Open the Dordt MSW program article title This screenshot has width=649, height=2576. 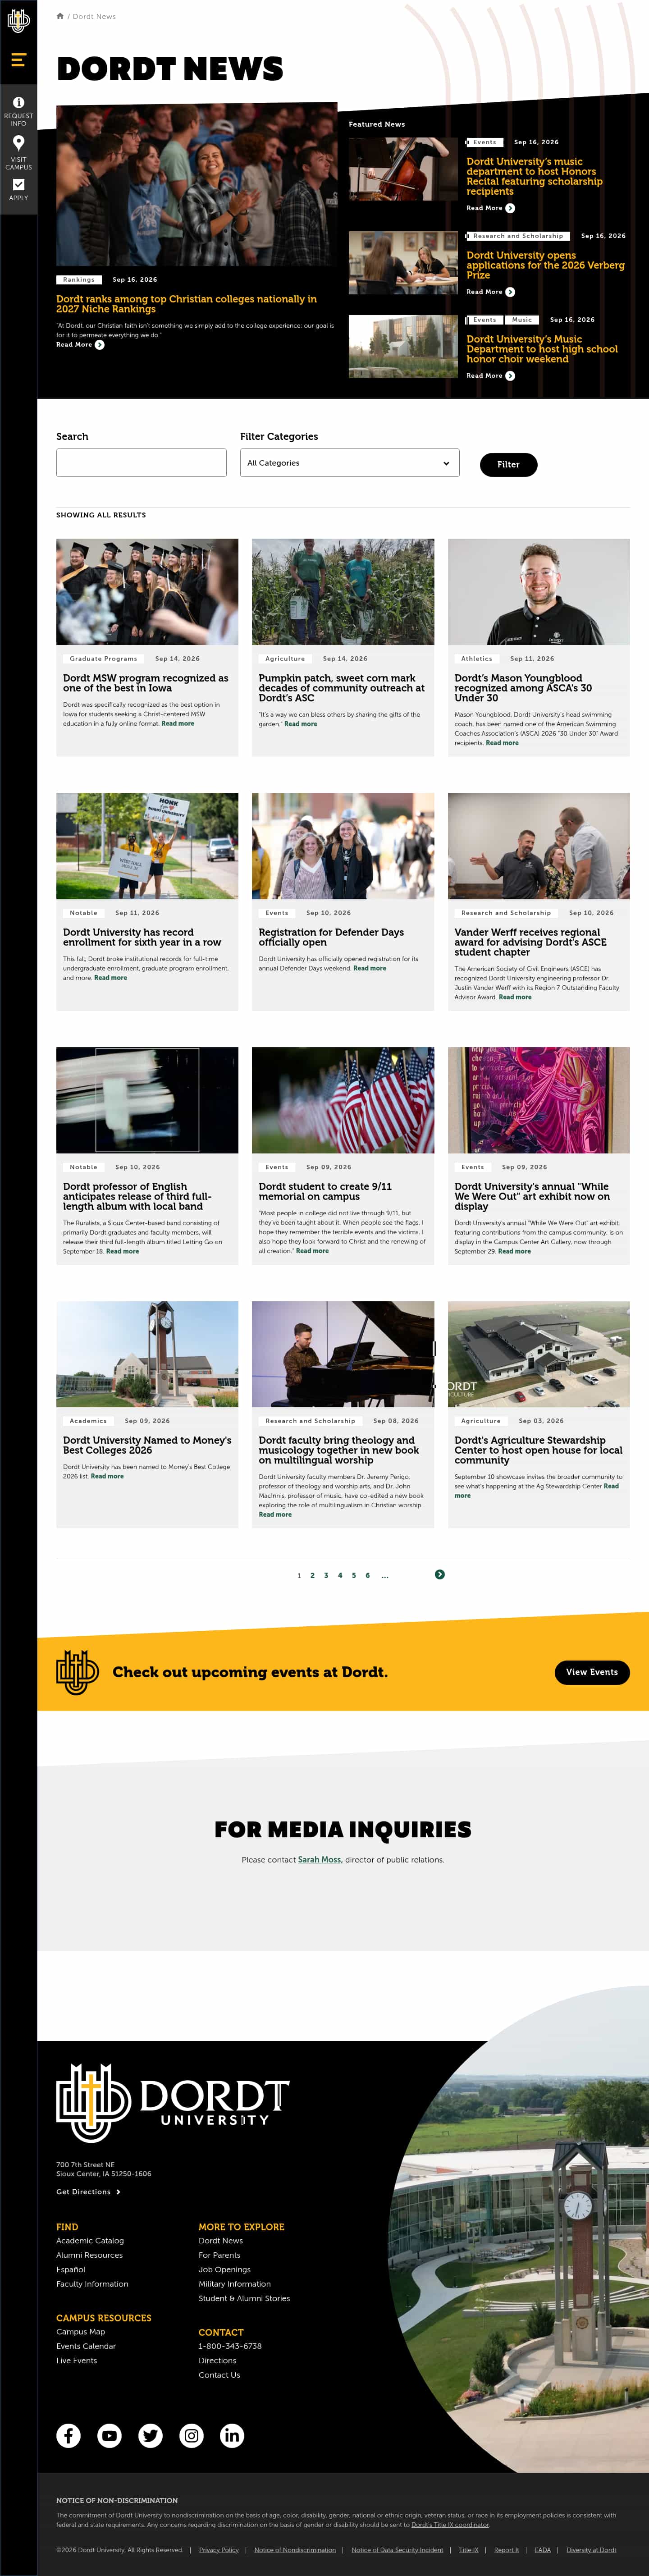[x=145, y=683]
